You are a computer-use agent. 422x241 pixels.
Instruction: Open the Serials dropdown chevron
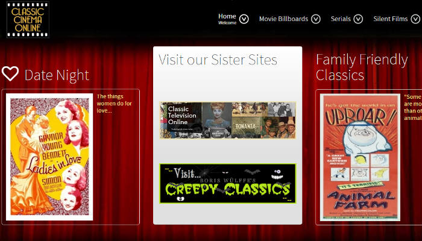pyautogui.click(x=358, y=19)
